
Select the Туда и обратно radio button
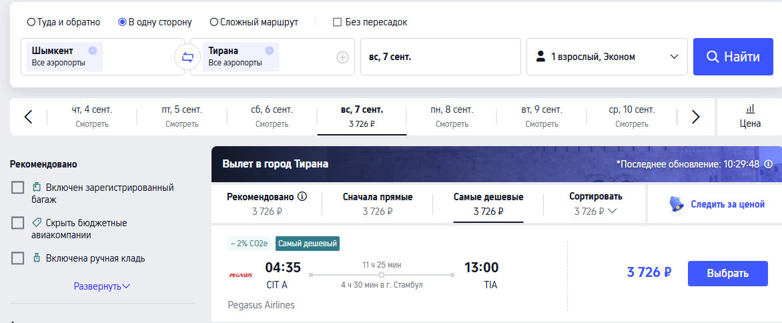[x=31, y=22]
